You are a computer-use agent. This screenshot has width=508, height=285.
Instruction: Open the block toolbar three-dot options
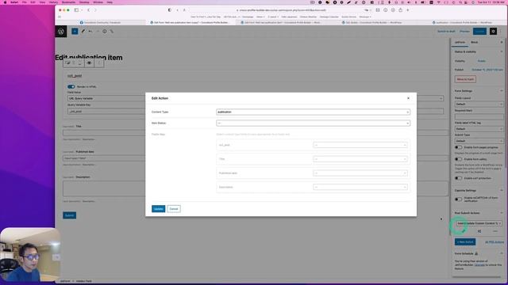click(x=99, y=63)
